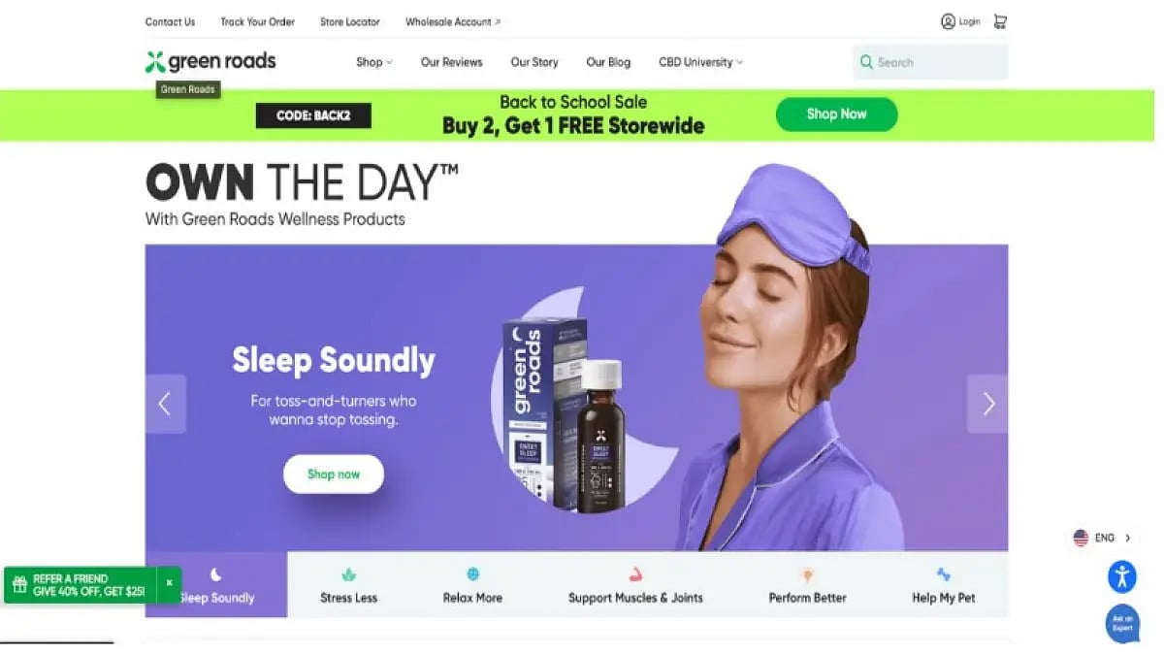Select the Support Muscles & Joints tab
Viewport: 1164px width, 655px height.
point(635,585)
